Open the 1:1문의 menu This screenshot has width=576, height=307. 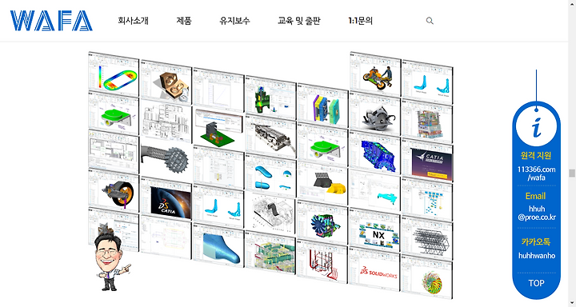click(360, 21)
